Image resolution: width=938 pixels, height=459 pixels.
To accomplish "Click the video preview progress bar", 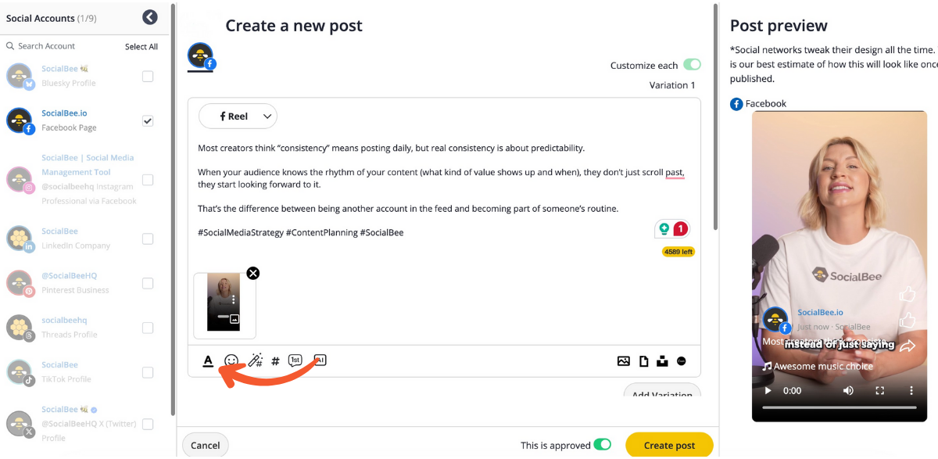I will tap(839, 407).
